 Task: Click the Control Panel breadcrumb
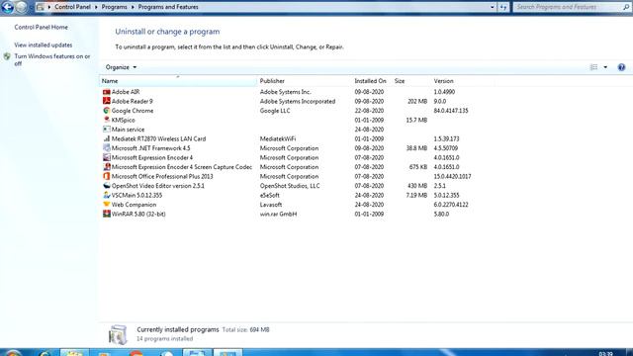[72, 7]
